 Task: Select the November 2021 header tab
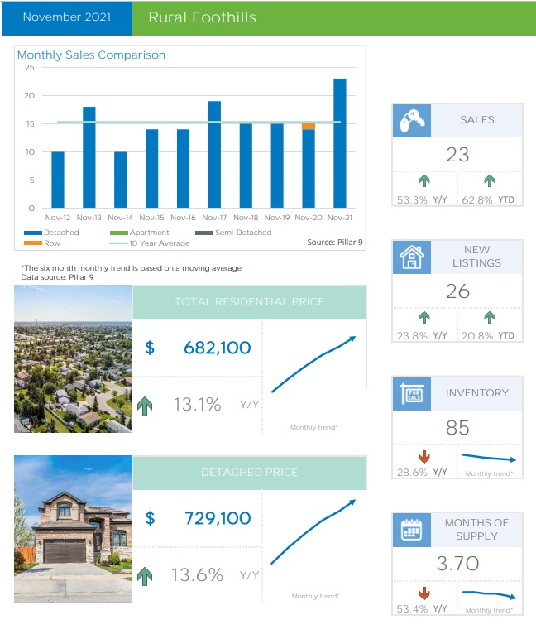[x=66, y=17]
